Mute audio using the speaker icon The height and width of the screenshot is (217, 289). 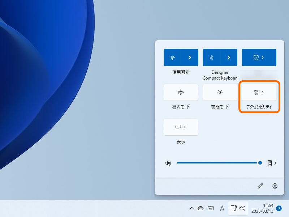click(x=168, y=163)
